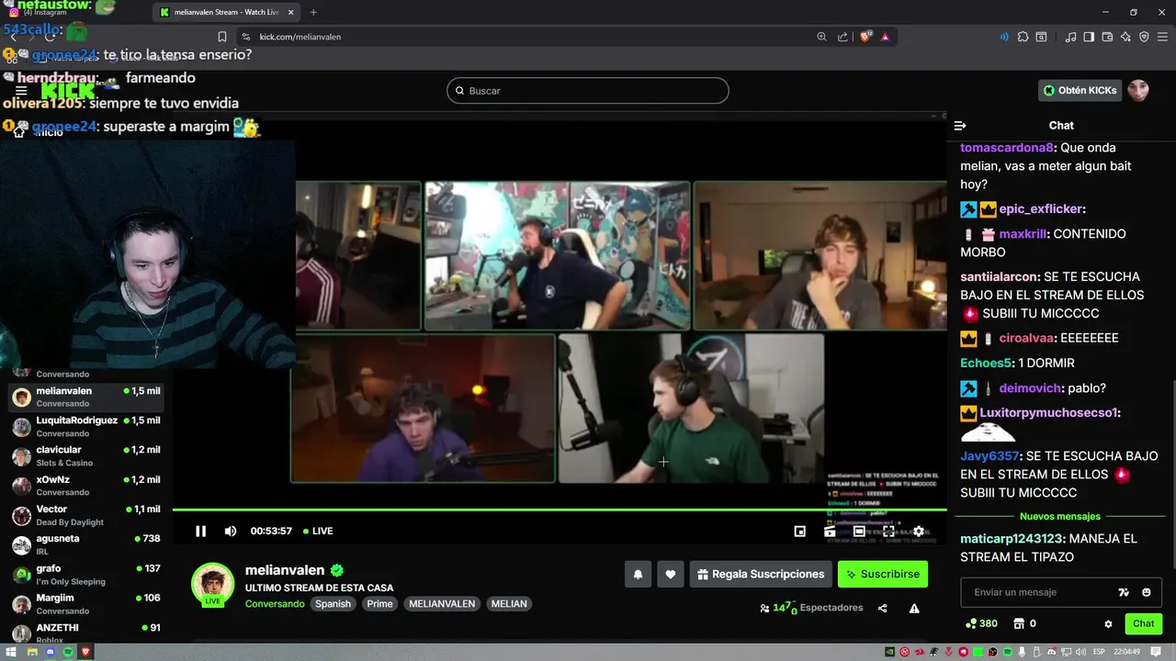Enter fullscreen mode on the player
This screenshot has width=1176, height=661.
point(888,532)
